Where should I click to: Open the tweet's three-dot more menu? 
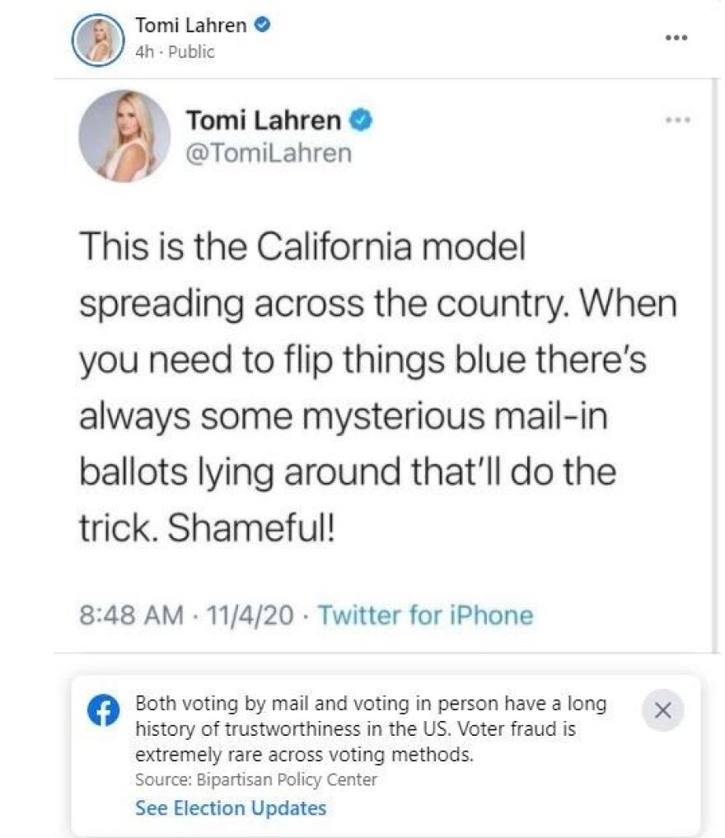click(677, 120)
